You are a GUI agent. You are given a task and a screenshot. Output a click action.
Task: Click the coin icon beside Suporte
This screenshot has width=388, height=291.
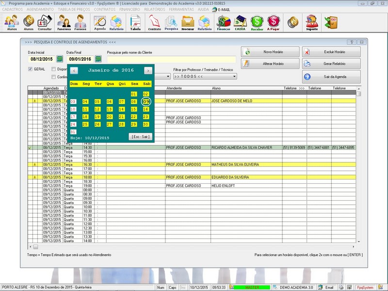[293, 22]
